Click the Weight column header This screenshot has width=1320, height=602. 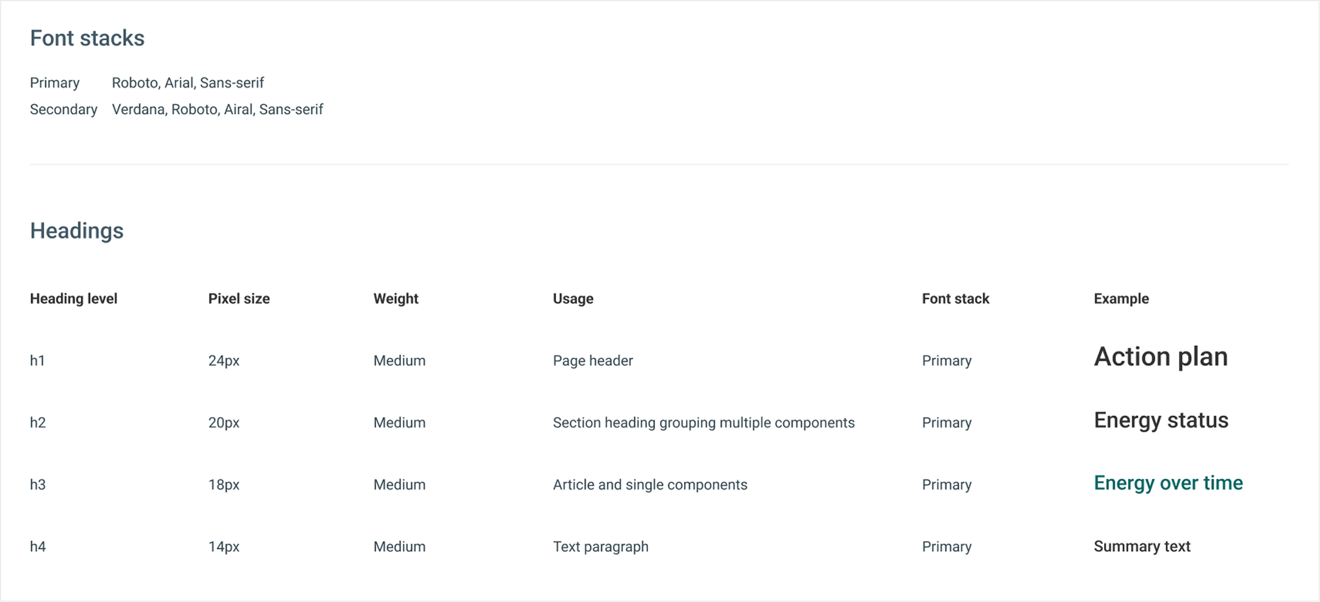point(396,299)
